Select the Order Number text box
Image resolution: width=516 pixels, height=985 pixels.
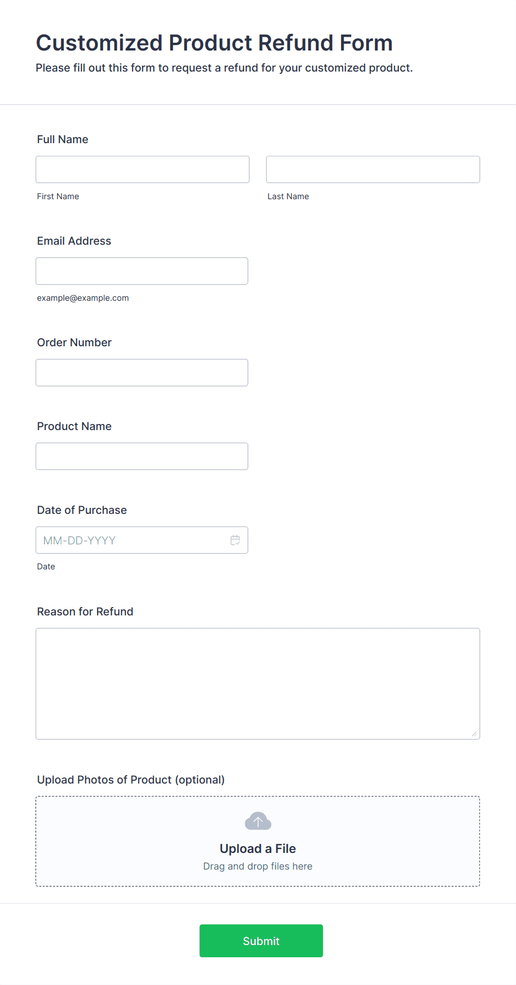coord(142,372)
